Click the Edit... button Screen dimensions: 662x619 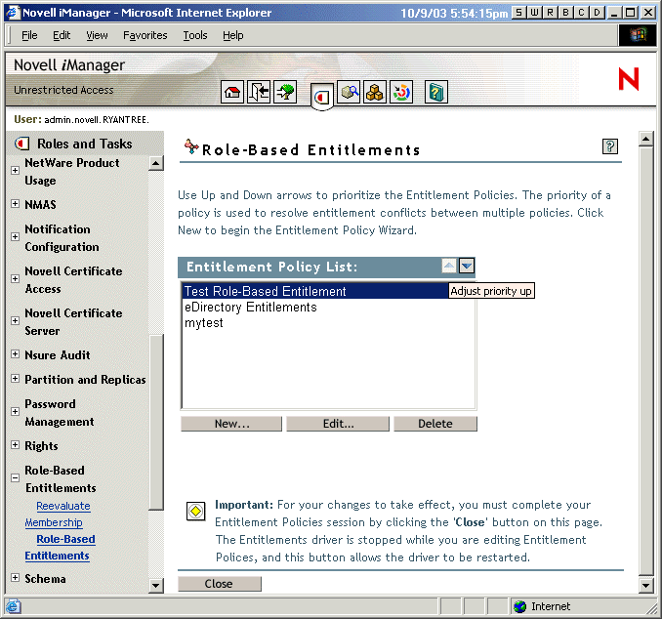[x=338, y=424]
